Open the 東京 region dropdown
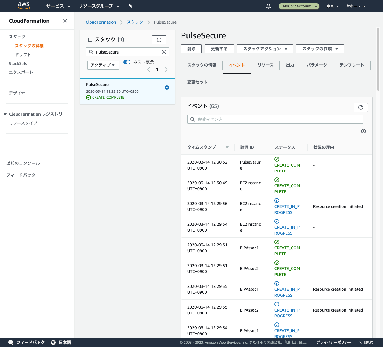This screenshot has height=347, width=383. (332, 6)
